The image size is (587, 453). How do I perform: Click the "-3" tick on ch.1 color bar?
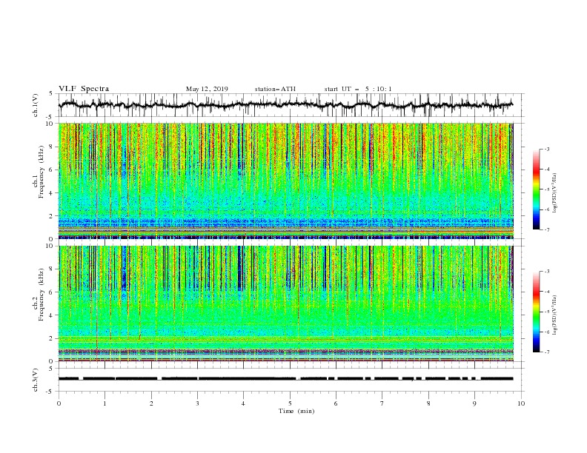[x=546, y=149]
